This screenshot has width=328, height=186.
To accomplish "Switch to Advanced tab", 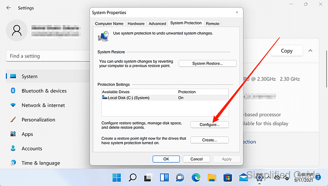I will (x=157, y=23).
